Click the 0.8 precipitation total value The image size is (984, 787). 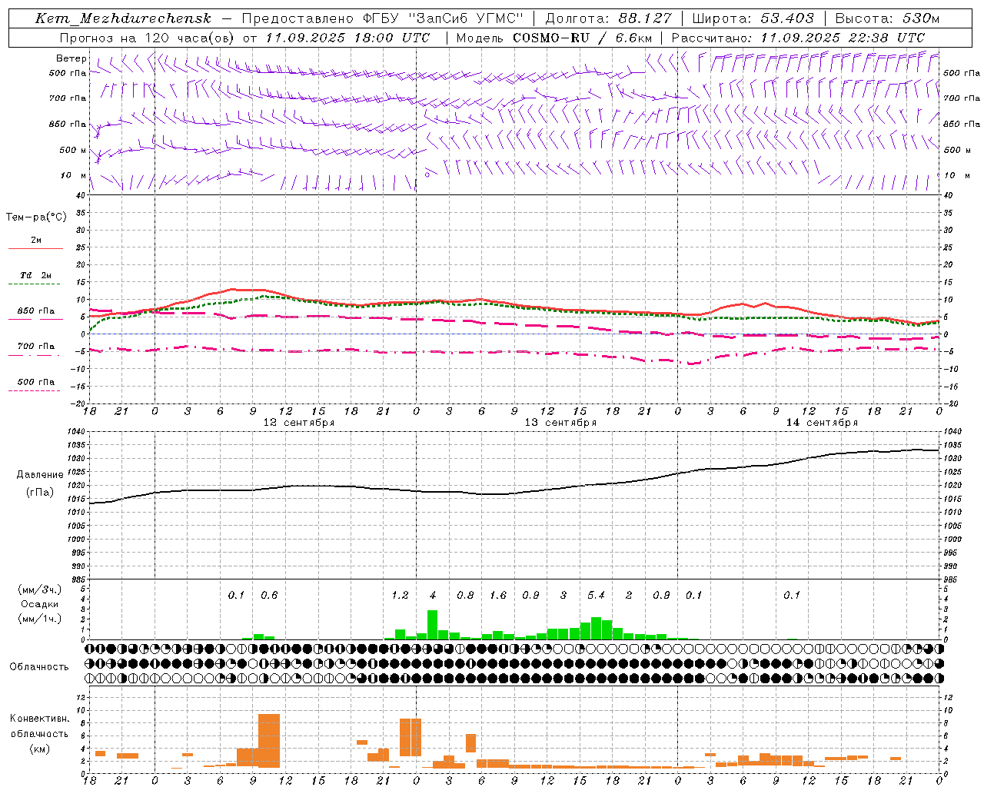click(465, 595)
